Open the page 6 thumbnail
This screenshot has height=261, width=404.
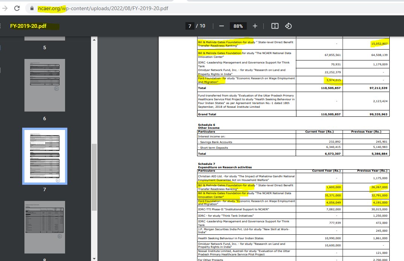45,85
